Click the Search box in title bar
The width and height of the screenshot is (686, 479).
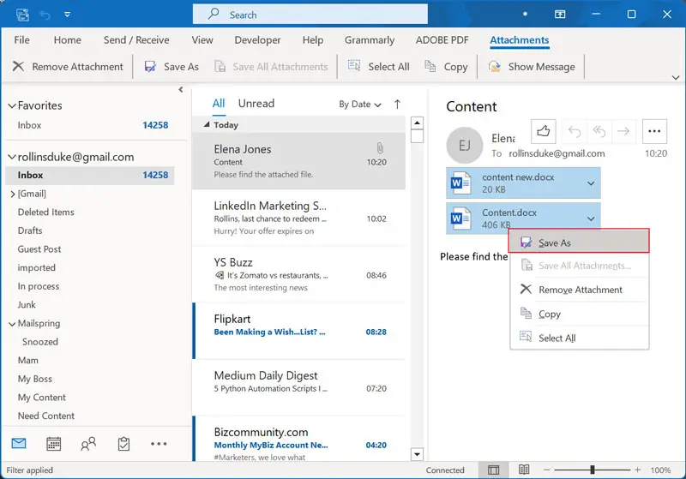(309, 15)
